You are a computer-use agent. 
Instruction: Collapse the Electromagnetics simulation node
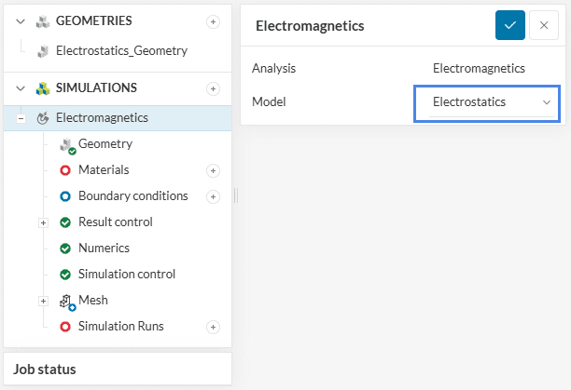pyautogui.click(x=21, y=118)
